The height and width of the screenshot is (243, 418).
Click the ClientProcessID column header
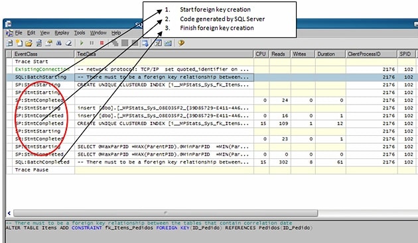pos(372,54)
